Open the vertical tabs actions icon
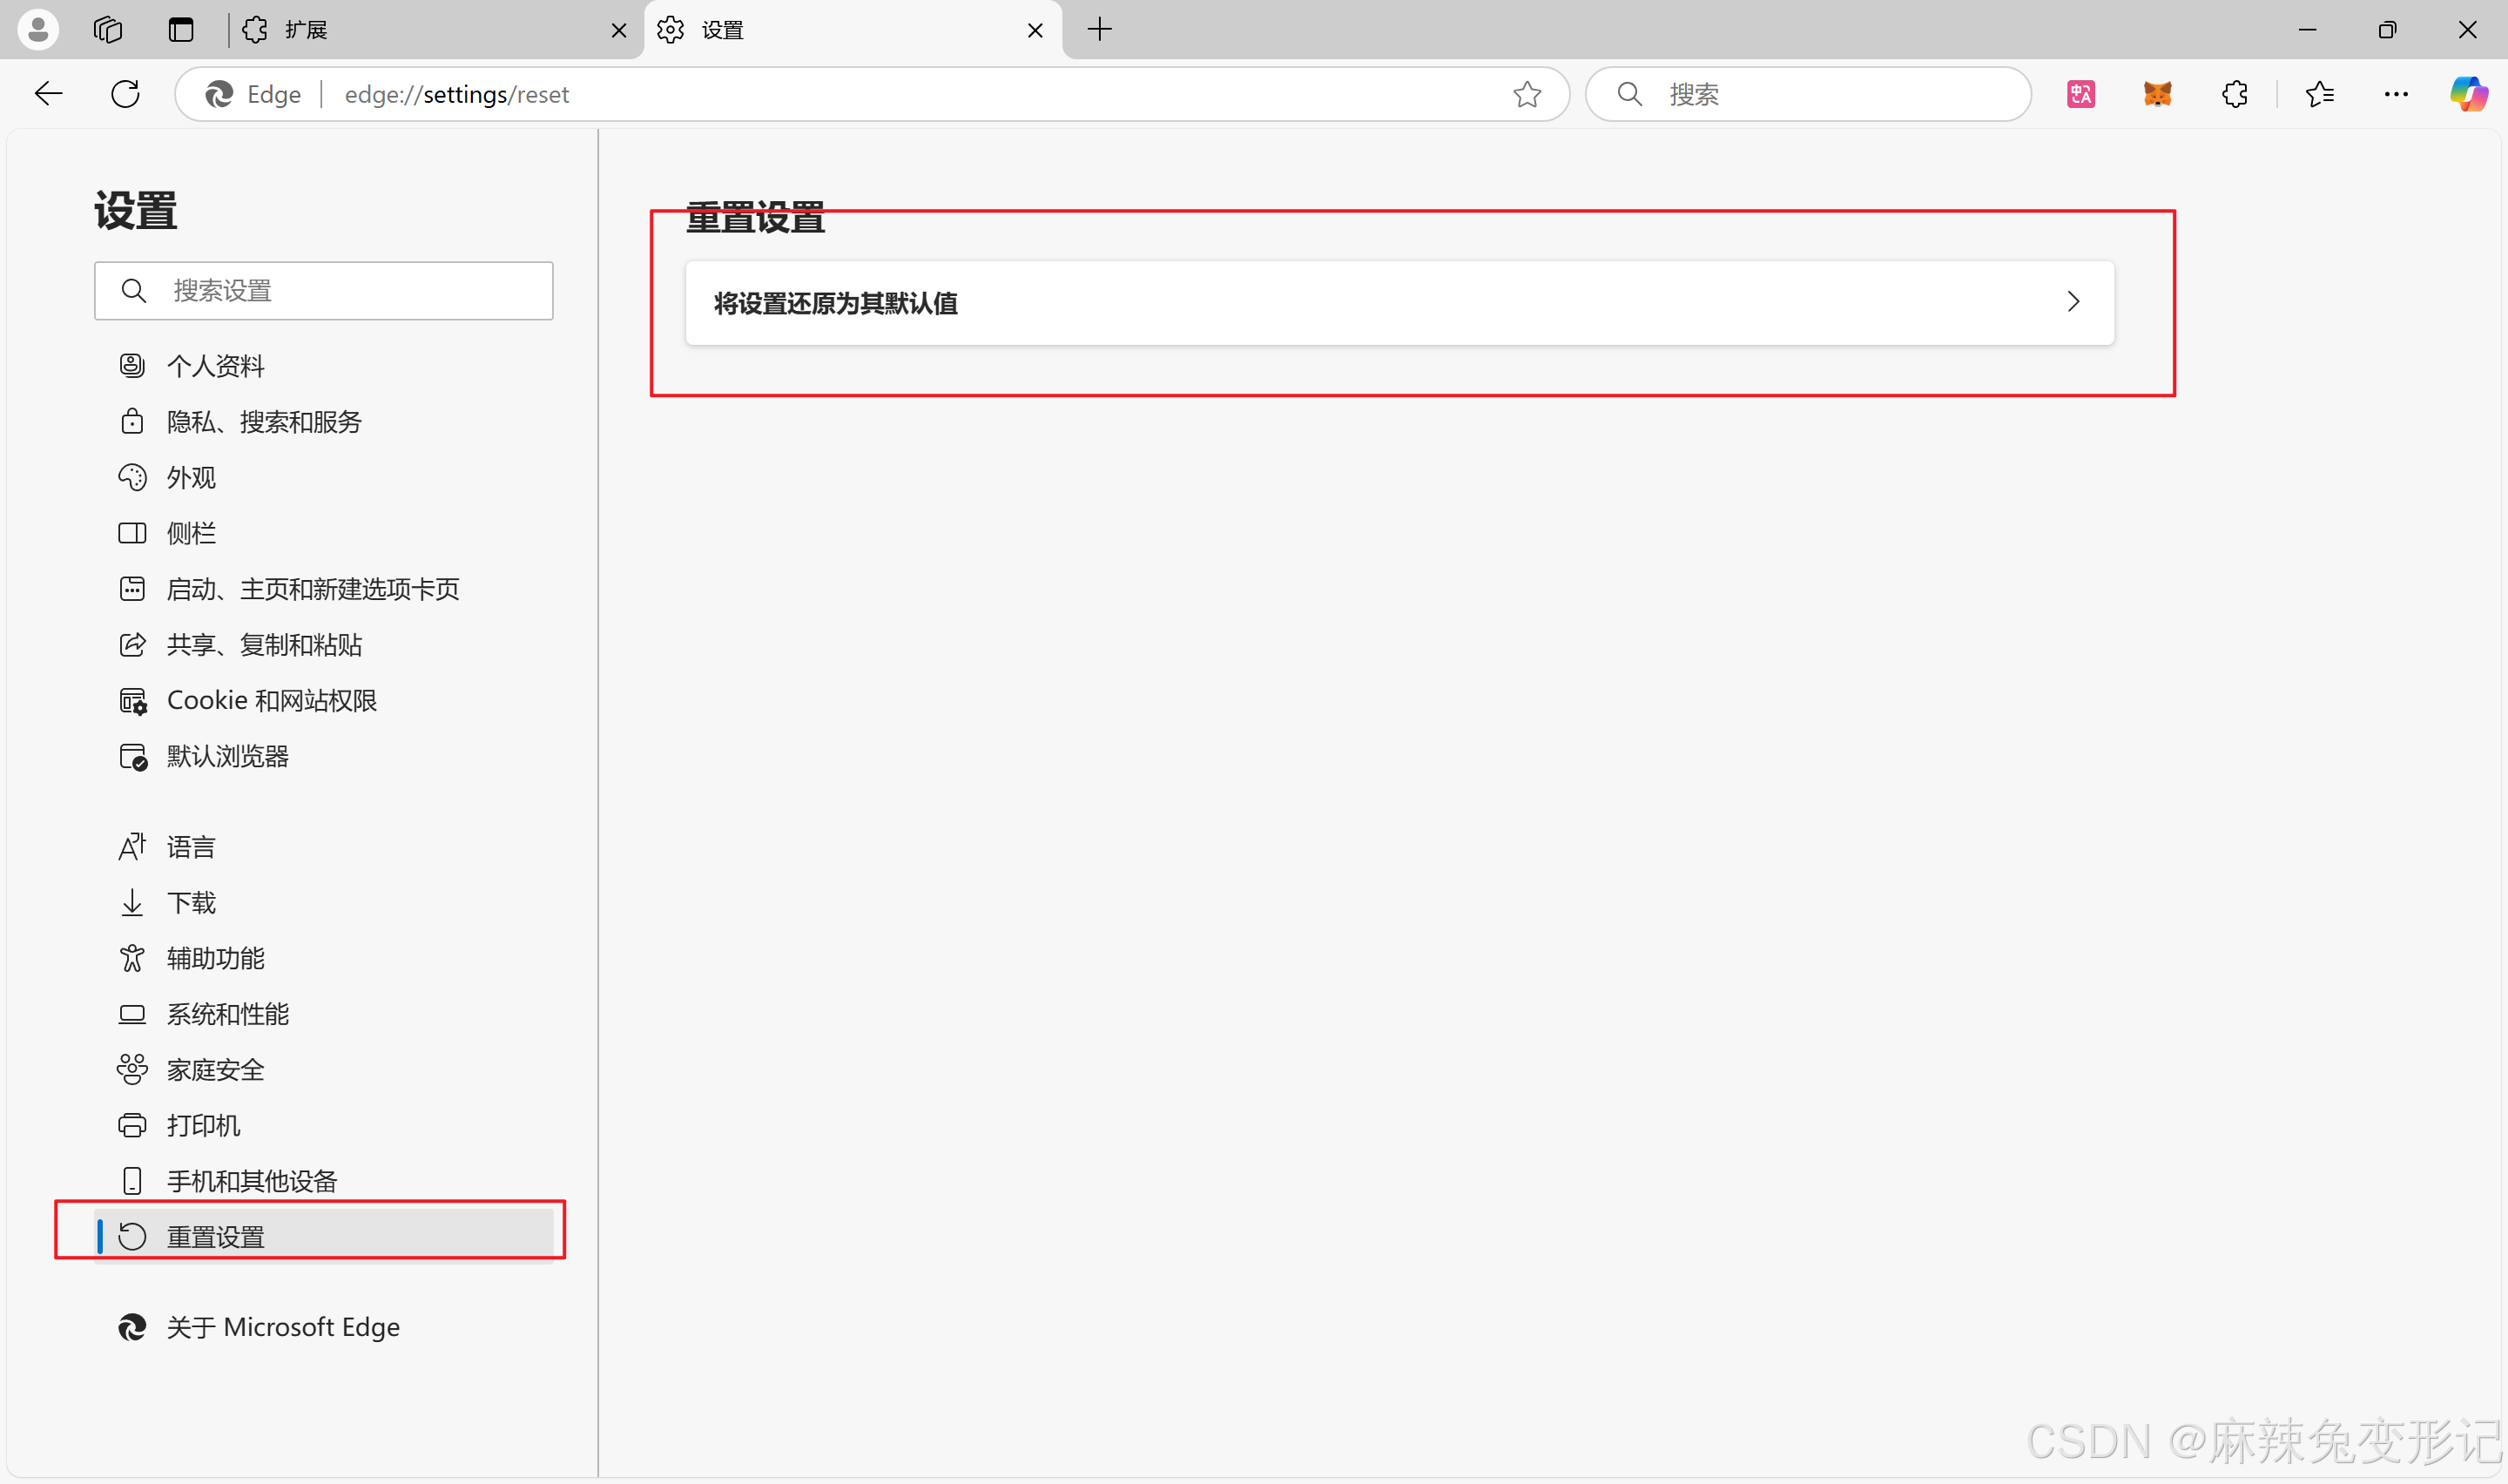Screen dimensions: 2508x1484 (181, 30)
